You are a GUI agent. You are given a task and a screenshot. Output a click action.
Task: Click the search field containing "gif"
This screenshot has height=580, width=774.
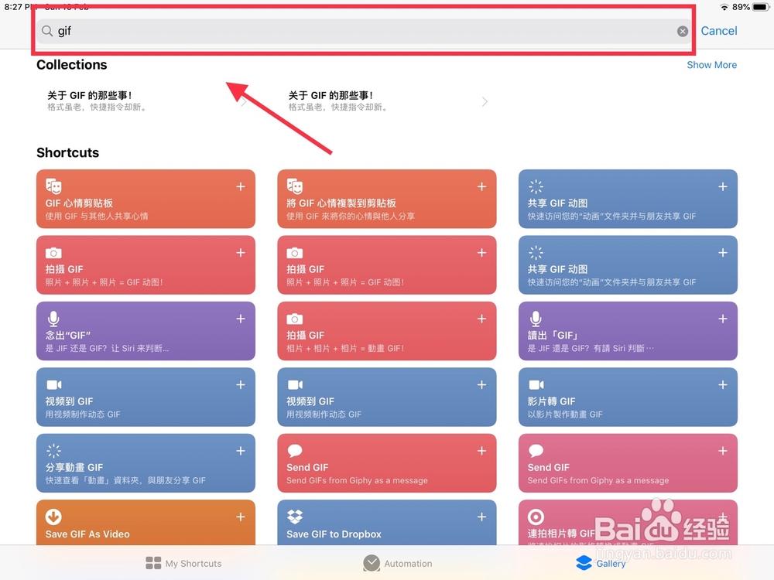coord(365,31)
